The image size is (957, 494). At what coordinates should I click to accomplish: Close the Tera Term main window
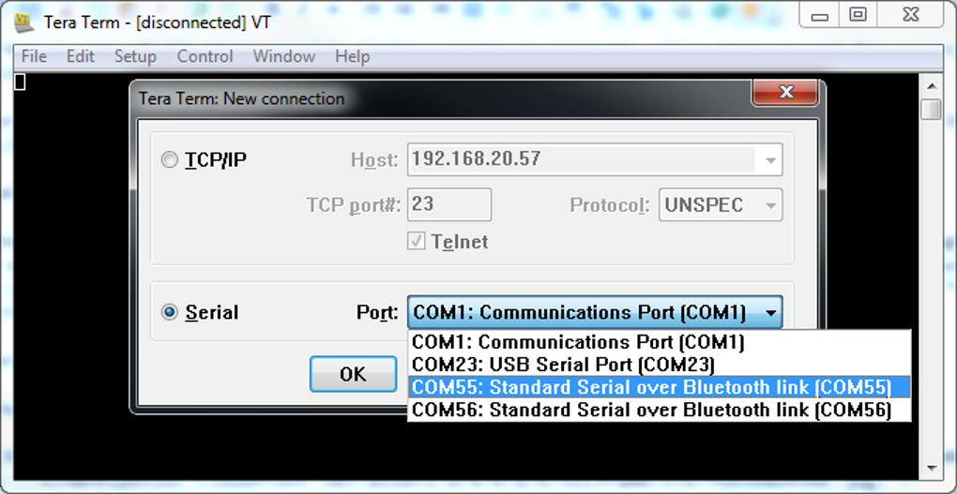tap(910, 16)
